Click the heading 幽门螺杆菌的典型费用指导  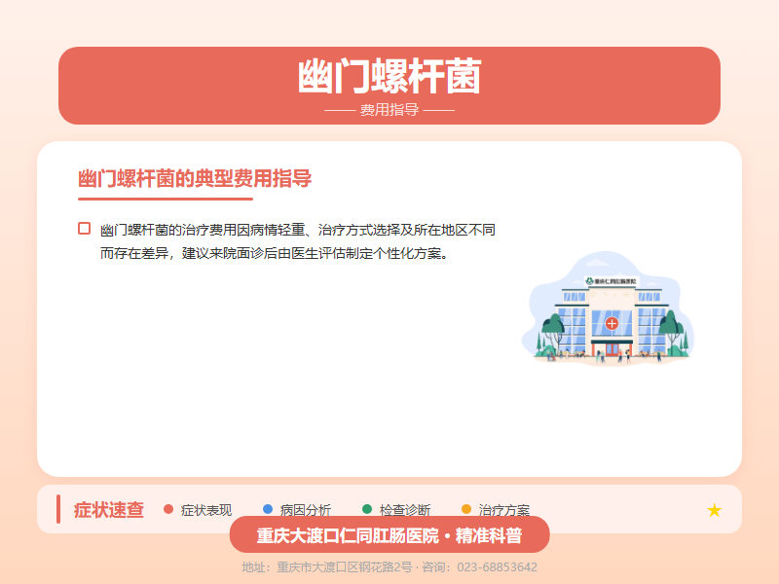click(x=195, y=178)
